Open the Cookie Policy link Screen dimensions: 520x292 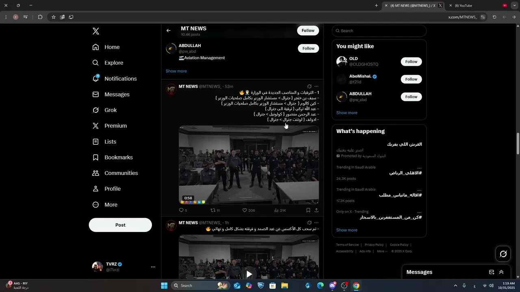coord(399,245)
